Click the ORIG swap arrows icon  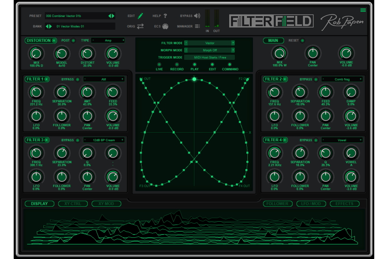point(140,26)
